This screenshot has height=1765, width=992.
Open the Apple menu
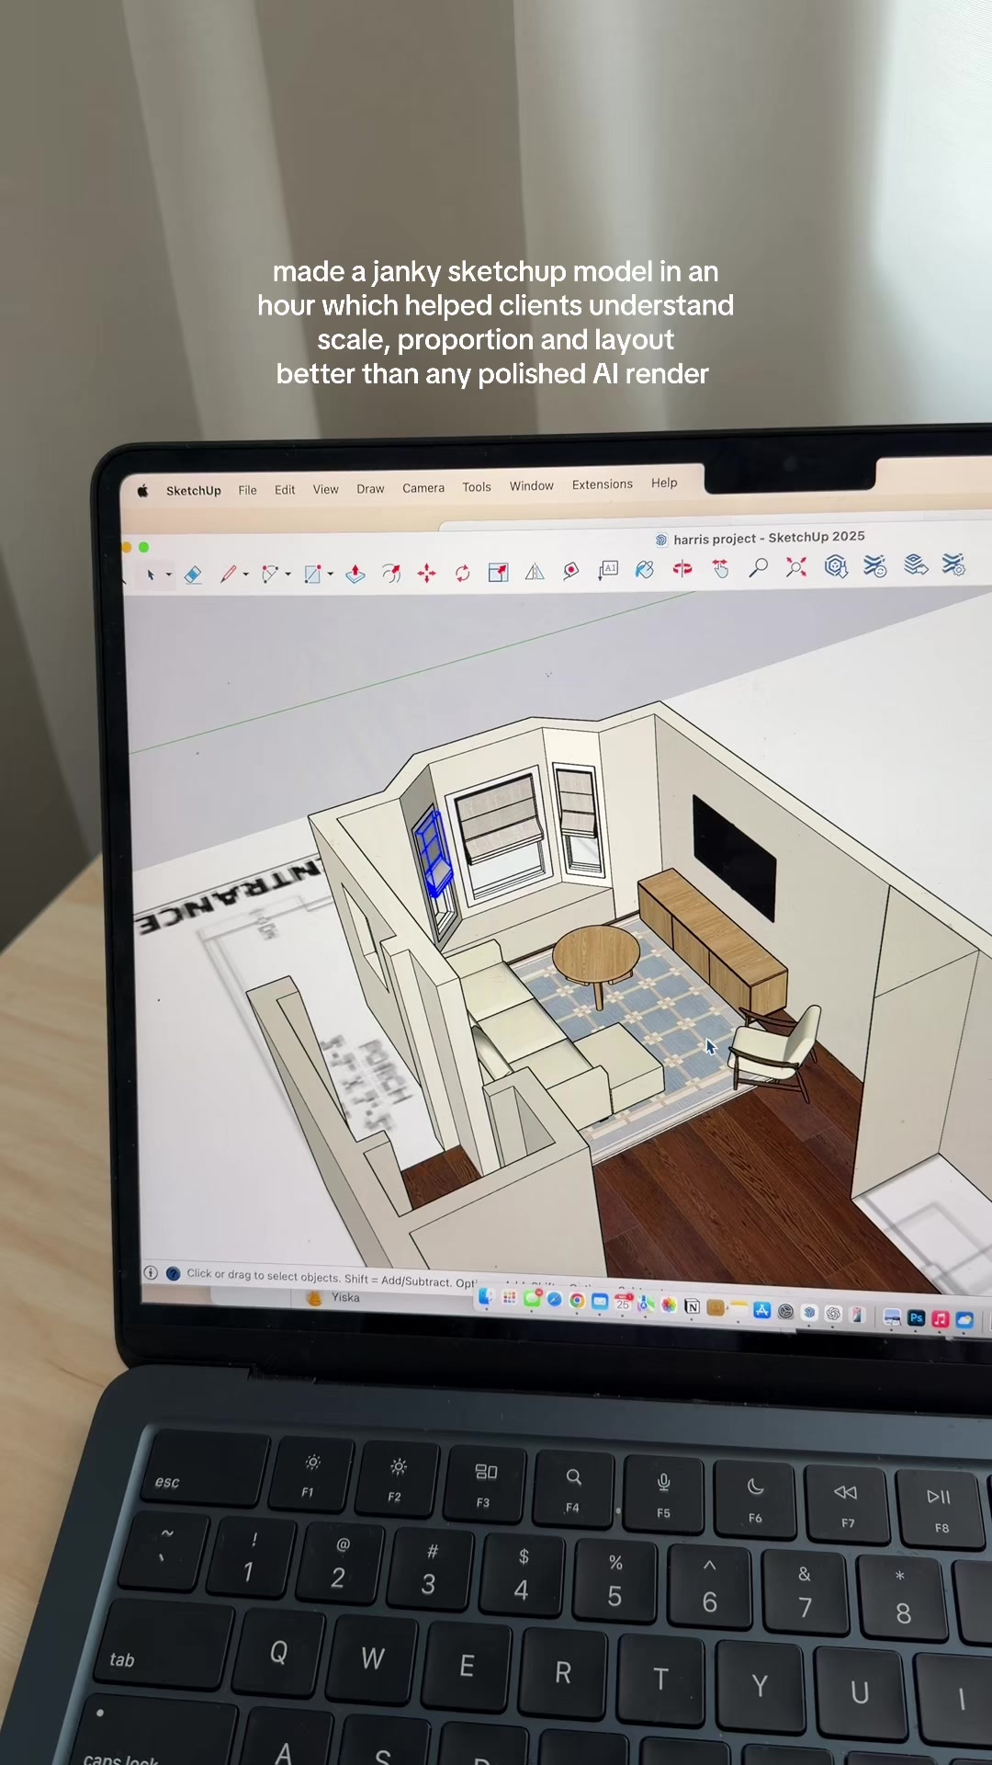point(142,491)
